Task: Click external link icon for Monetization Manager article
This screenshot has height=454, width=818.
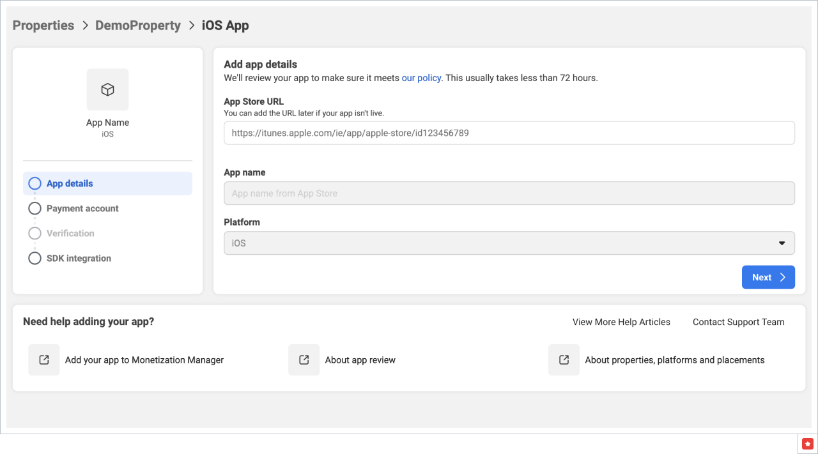Action: (44, 360)
